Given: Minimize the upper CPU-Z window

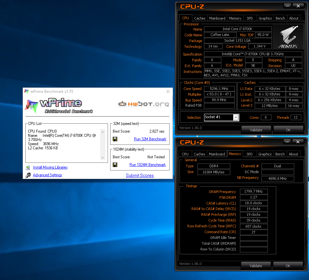Looking at the screenshot, I should (287, 6).
